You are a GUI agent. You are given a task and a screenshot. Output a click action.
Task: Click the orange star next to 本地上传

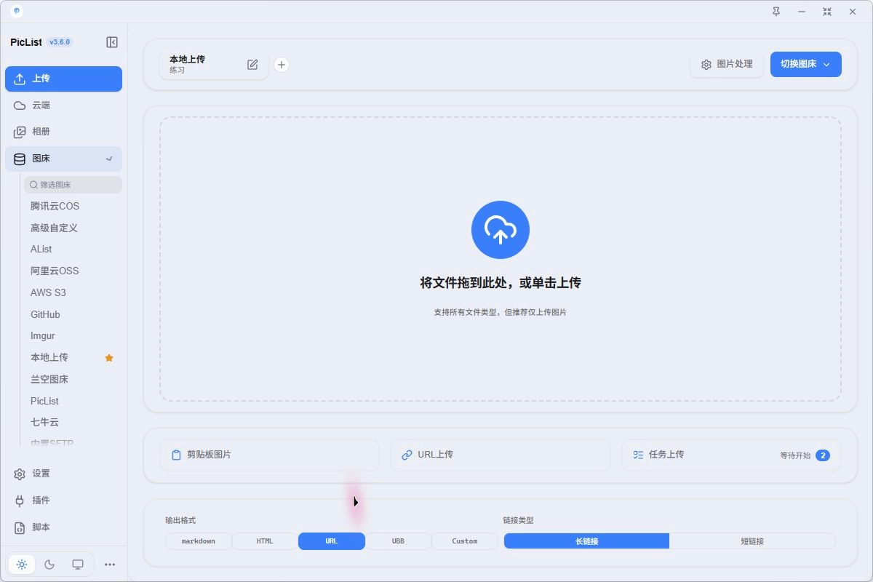point(109,358)
